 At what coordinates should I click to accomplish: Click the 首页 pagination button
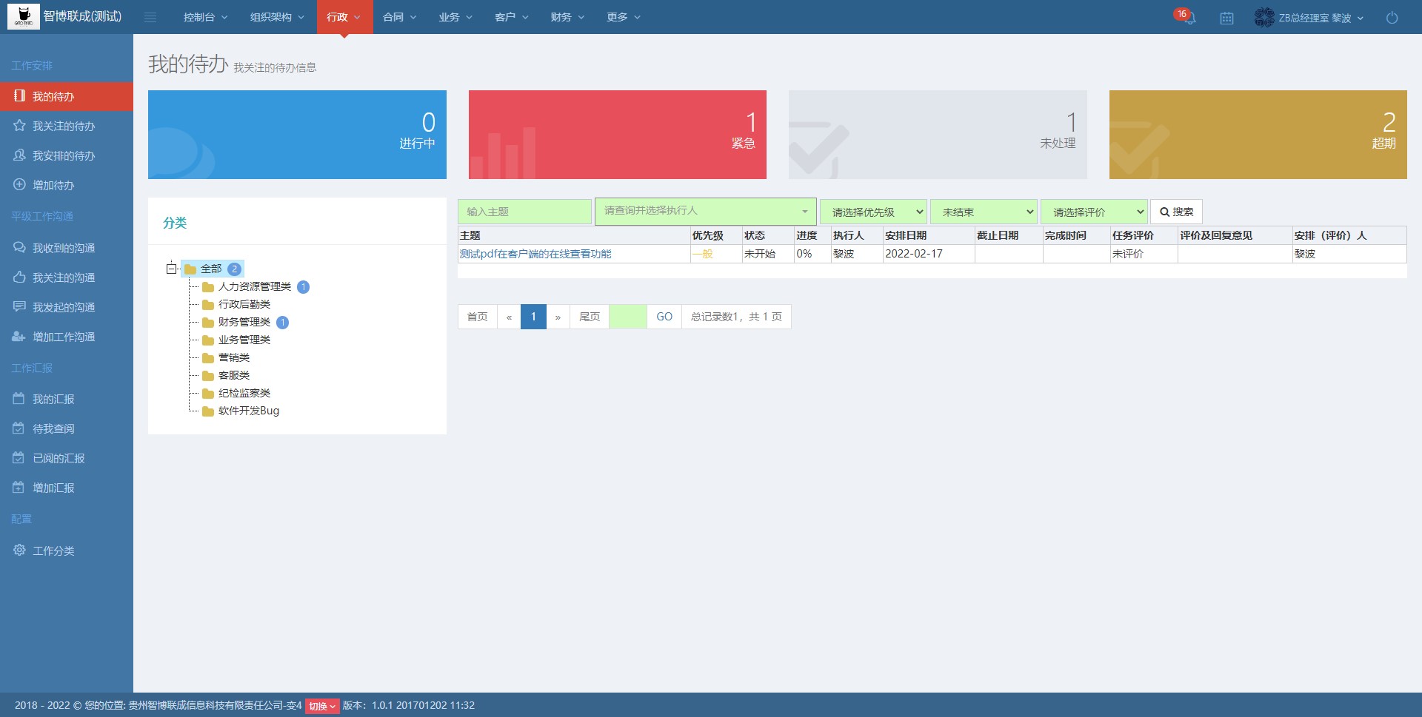click(x=477, y=317)
